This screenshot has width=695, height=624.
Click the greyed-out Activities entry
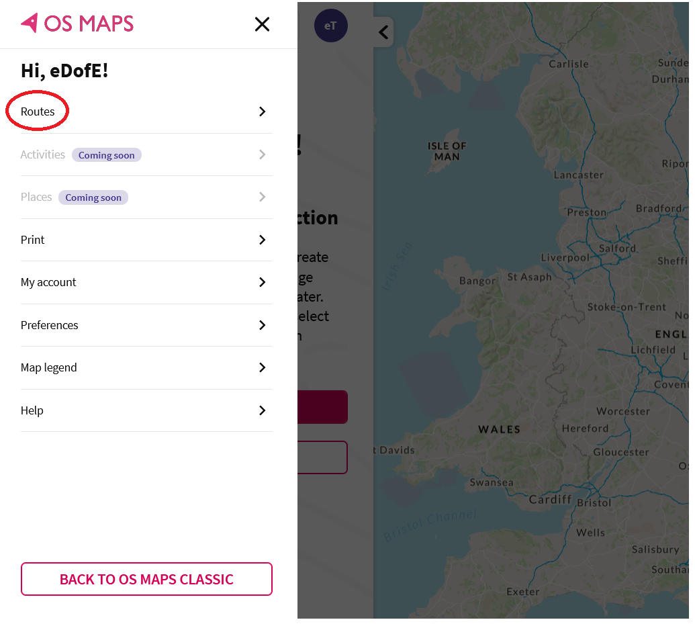42,154
